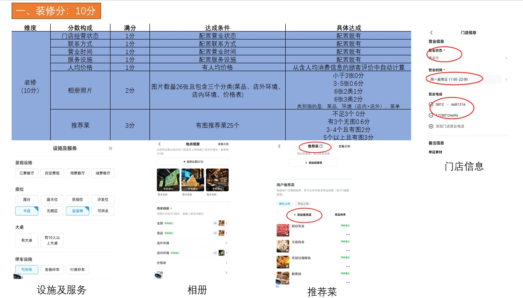Click the 现切吊龙 dish photo
523x298 pixels.
pyautogui.click(x=283, y=230)
